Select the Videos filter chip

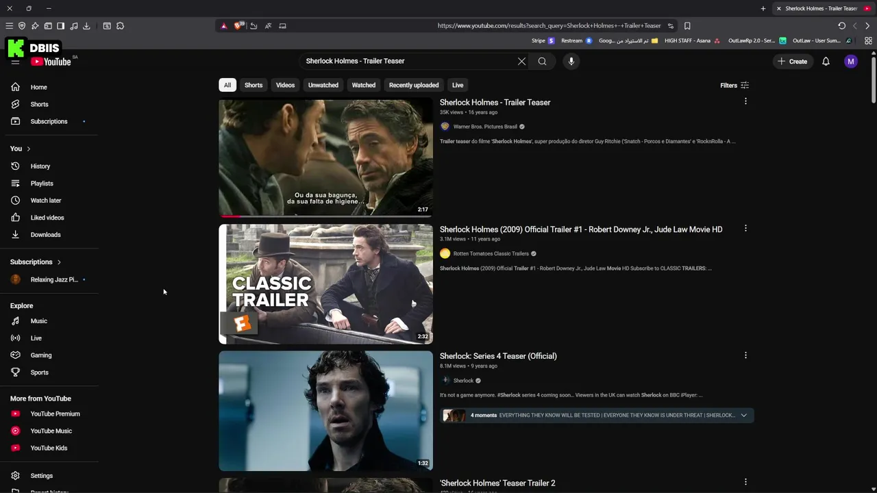[x=285, y=86]
